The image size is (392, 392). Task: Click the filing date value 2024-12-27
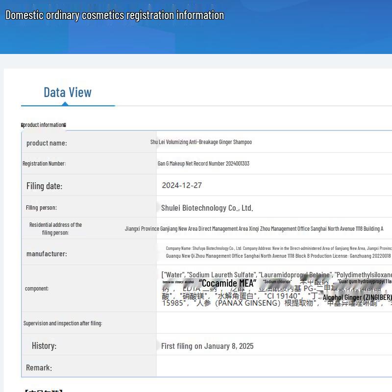182,185
